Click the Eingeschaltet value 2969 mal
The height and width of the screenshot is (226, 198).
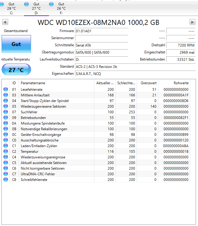[181, 52]
